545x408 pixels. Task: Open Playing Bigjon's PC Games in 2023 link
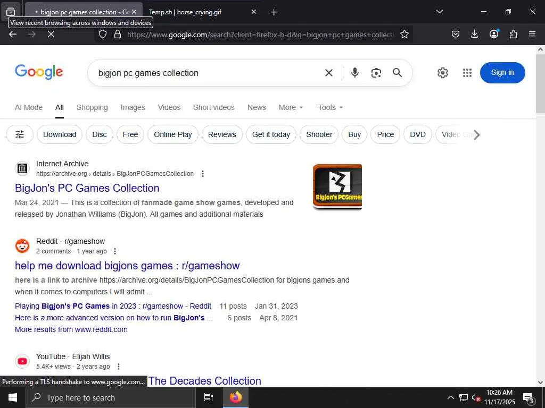[113, 306]
